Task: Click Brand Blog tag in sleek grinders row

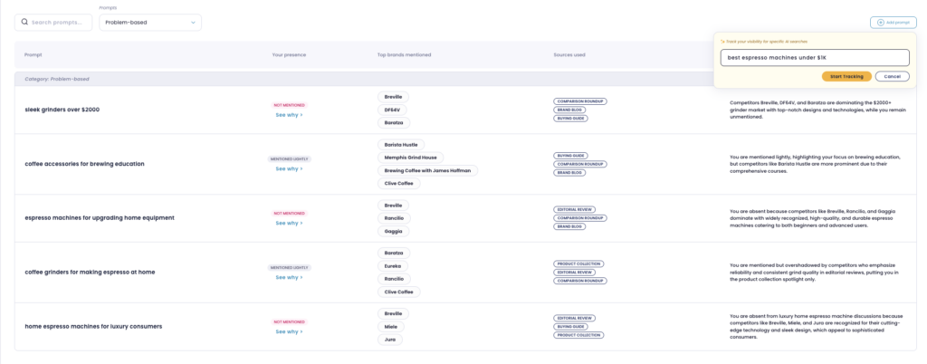Action: [569, 110]
